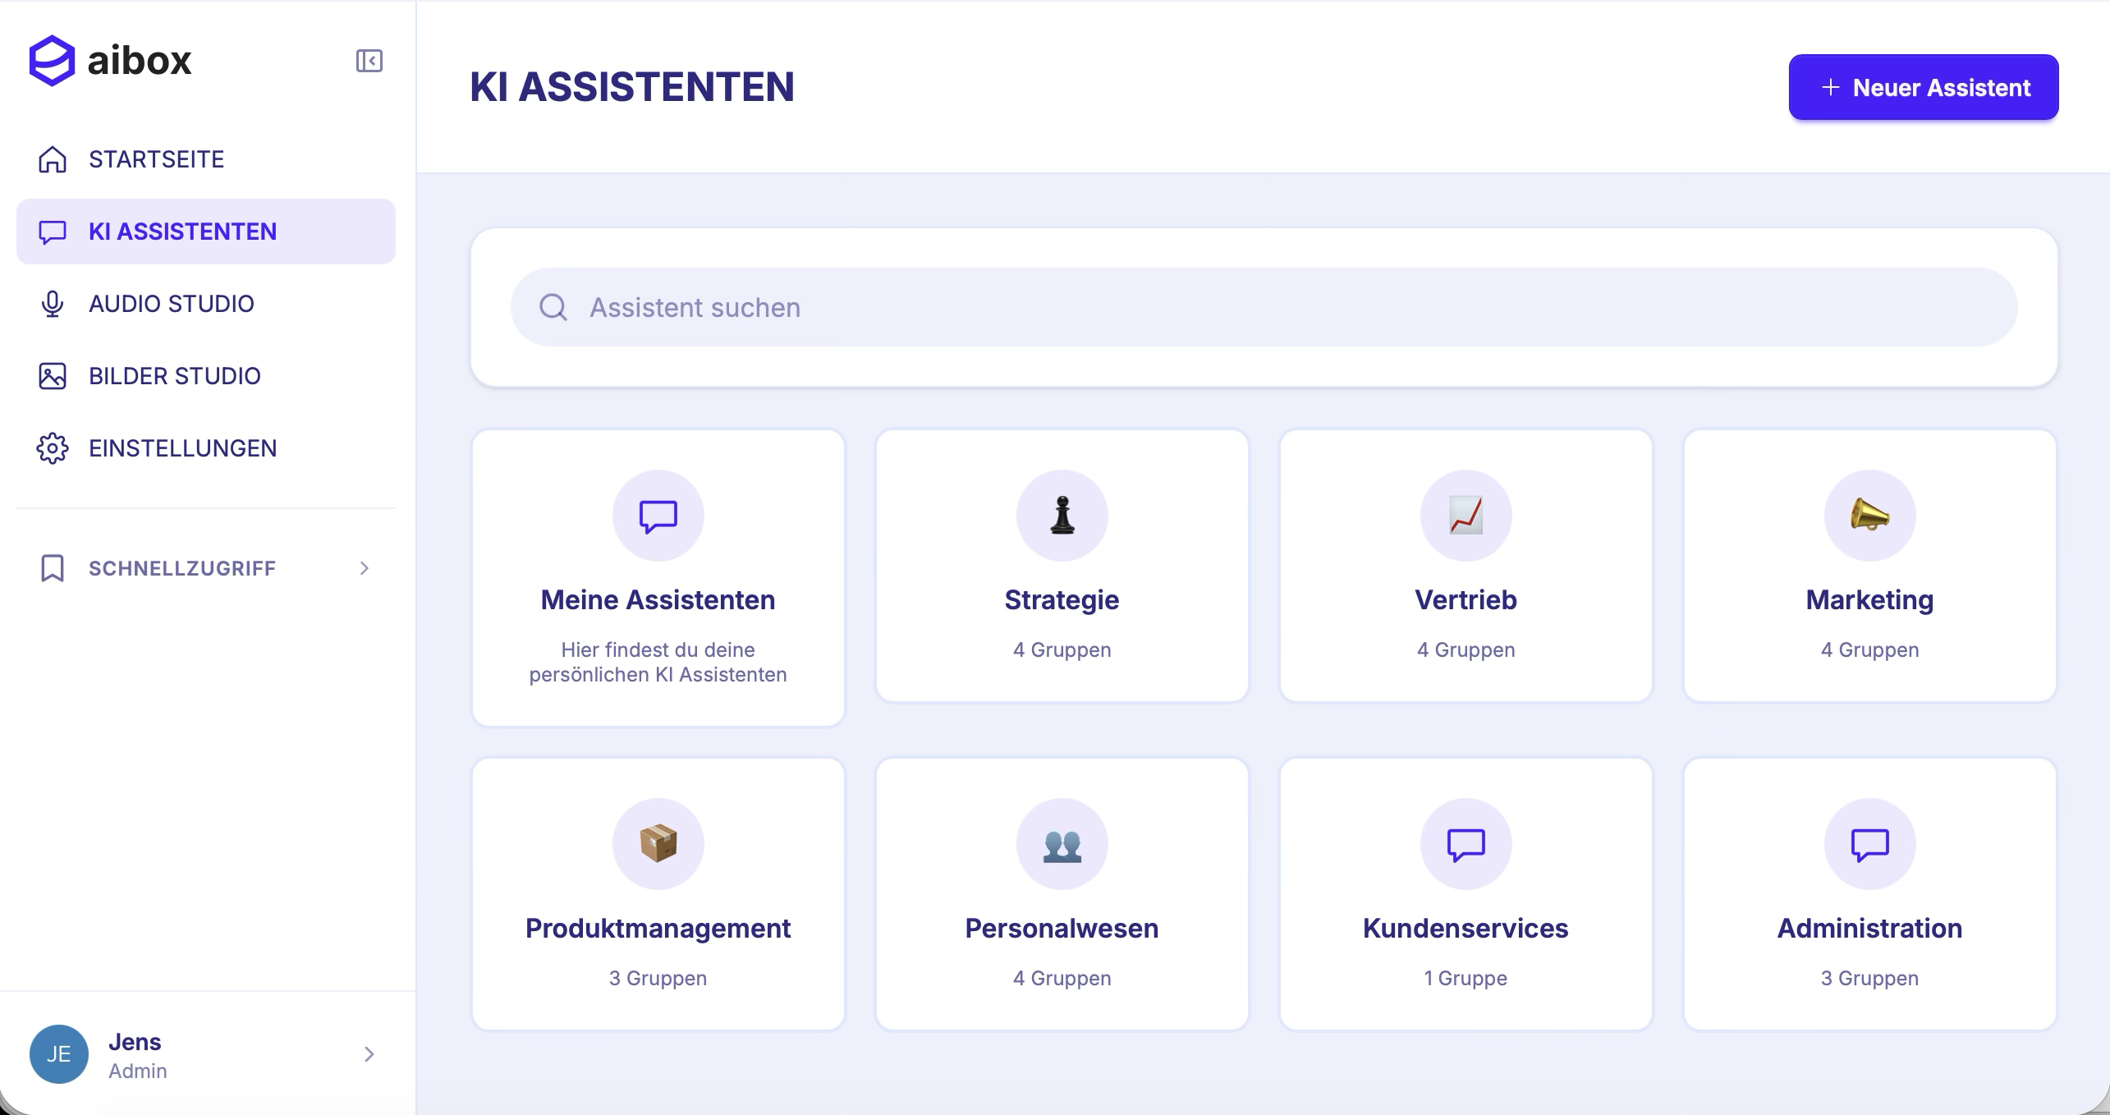The height and width of the screenshot is (1115, 2110).
Task: Click the chat icon on Administration
Action: click(x=1870, y=844)
